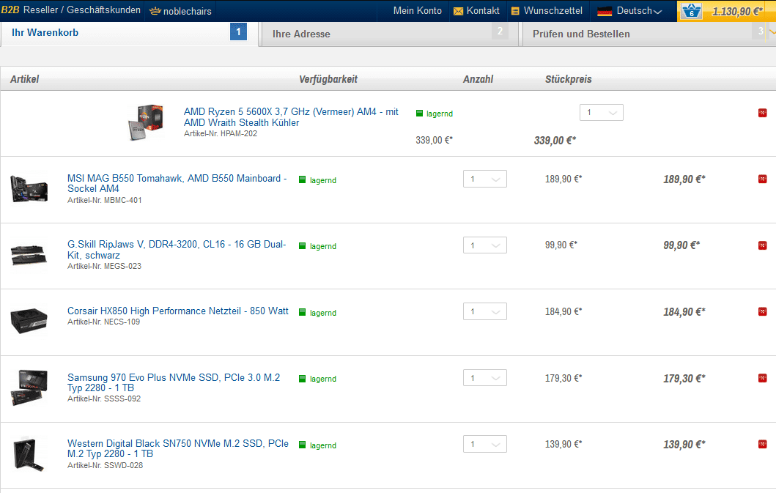776x493 pixels.
Task: Open Mein Konto menu item
Action: [x=417, y=10]
